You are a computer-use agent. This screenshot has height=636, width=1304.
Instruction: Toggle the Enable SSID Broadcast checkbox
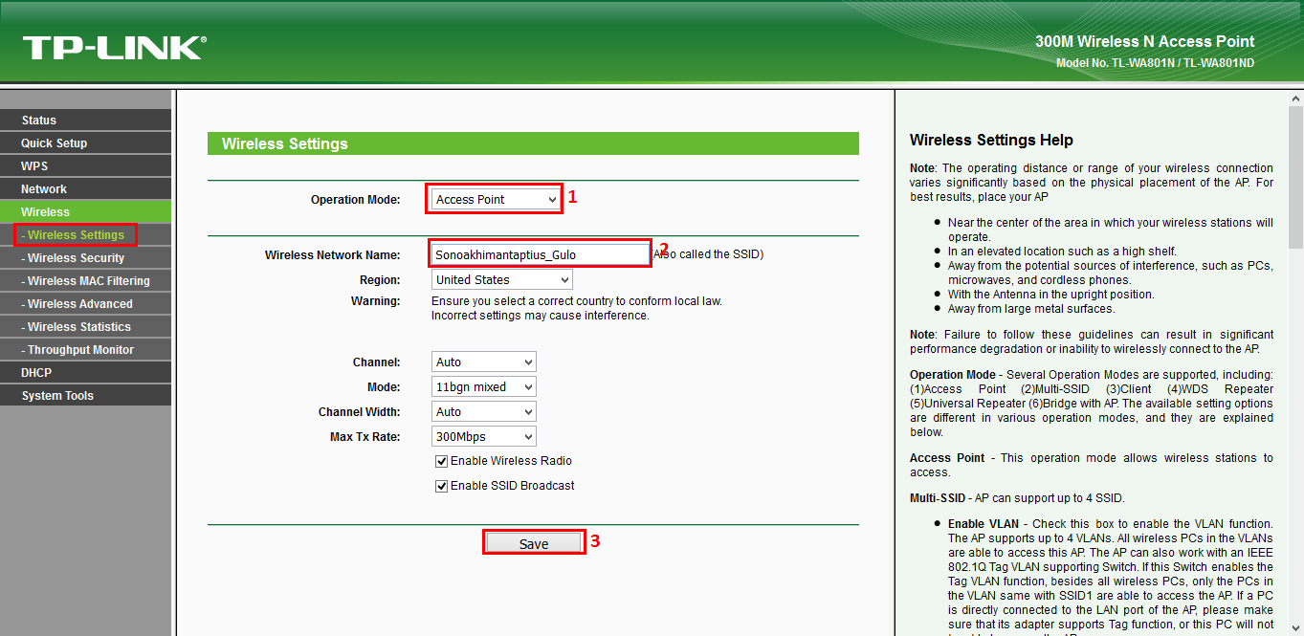tap(441, 485)
